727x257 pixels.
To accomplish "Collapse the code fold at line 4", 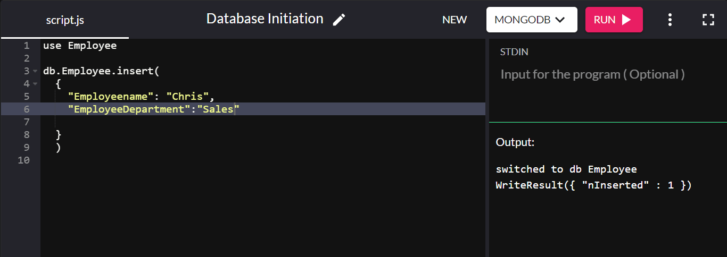I will pos(35,84).
